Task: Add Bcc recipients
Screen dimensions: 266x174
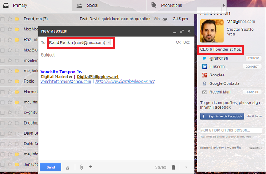Action: tap(187, 42)
